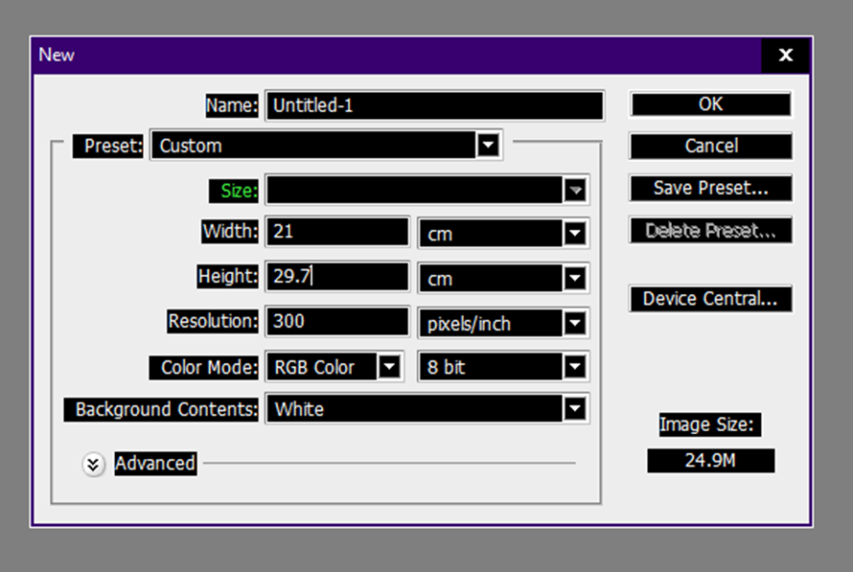853x572 pixels.
Task: Click the Width label
Action: click(230, 231)
